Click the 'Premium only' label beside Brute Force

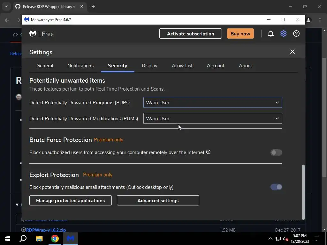[109, 140]
